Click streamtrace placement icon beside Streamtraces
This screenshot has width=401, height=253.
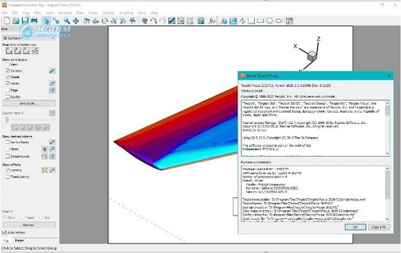tap(45, 156)
